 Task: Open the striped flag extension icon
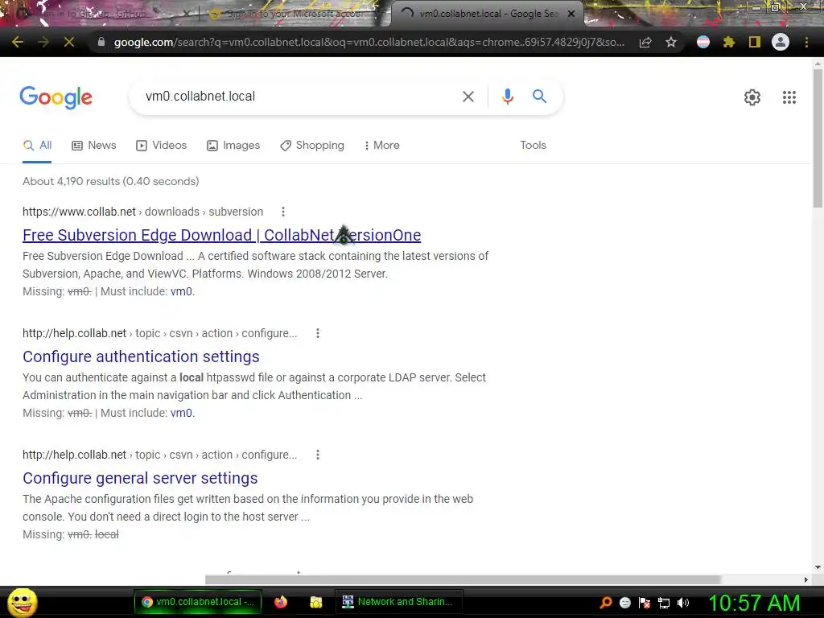(x=703, y=42)
